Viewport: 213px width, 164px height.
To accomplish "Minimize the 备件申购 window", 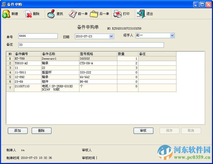I will coord(196,5).
